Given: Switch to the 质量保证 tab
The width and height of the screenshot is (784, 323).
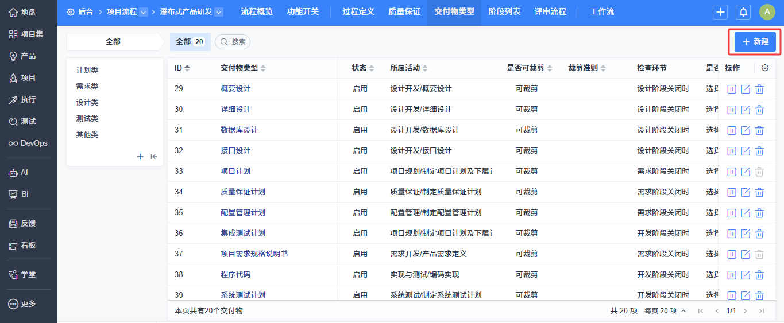Looking at the screenshot, I should 404,12.
